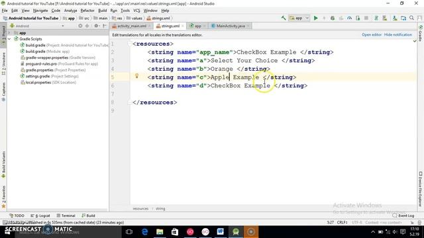This screenshot has height=238, width=424.
Task: Open AVD Manager icon
Action: coord(384,18)
